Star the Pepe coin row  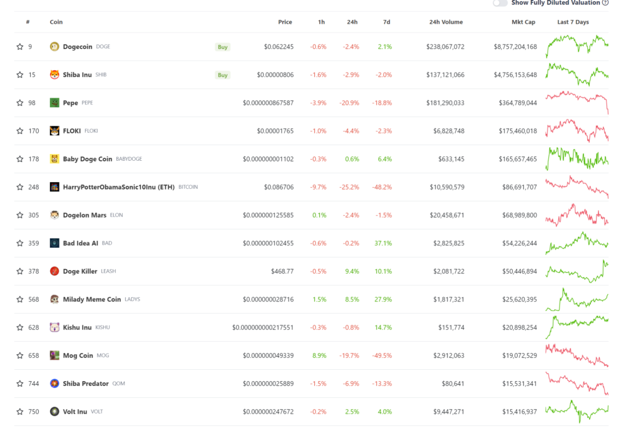[19, 103]
